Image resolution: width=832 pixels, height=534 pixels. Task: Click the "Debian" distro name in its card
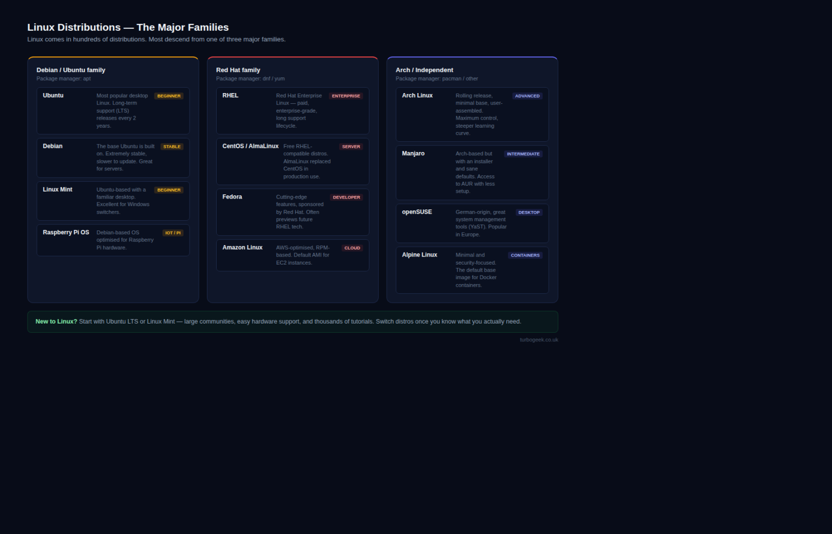[x=53, y=146]
